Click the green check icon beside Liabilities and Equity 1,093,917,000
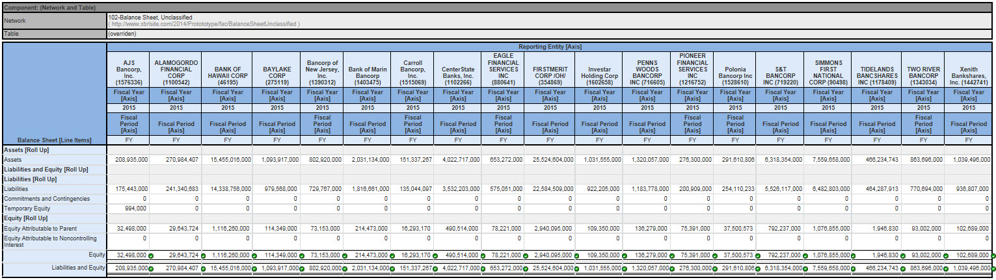The image size is (996, 280). 301,268
